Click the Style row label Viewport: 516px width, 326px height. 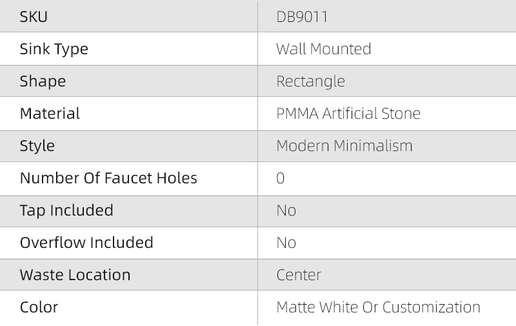[x=37, y=146]
